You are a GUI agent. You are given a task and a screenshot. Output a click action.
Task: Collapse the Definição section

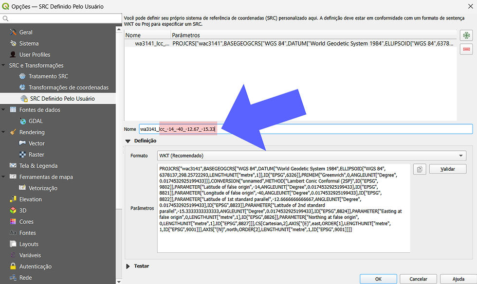coord(128,141)
